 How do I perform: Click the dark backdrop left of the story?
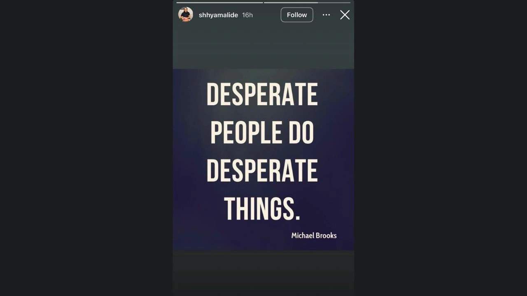(x=86, y=148)
